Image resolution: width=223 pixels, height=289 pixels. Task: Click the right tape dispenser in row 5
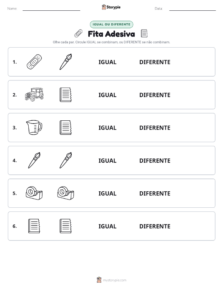point(66,193)
